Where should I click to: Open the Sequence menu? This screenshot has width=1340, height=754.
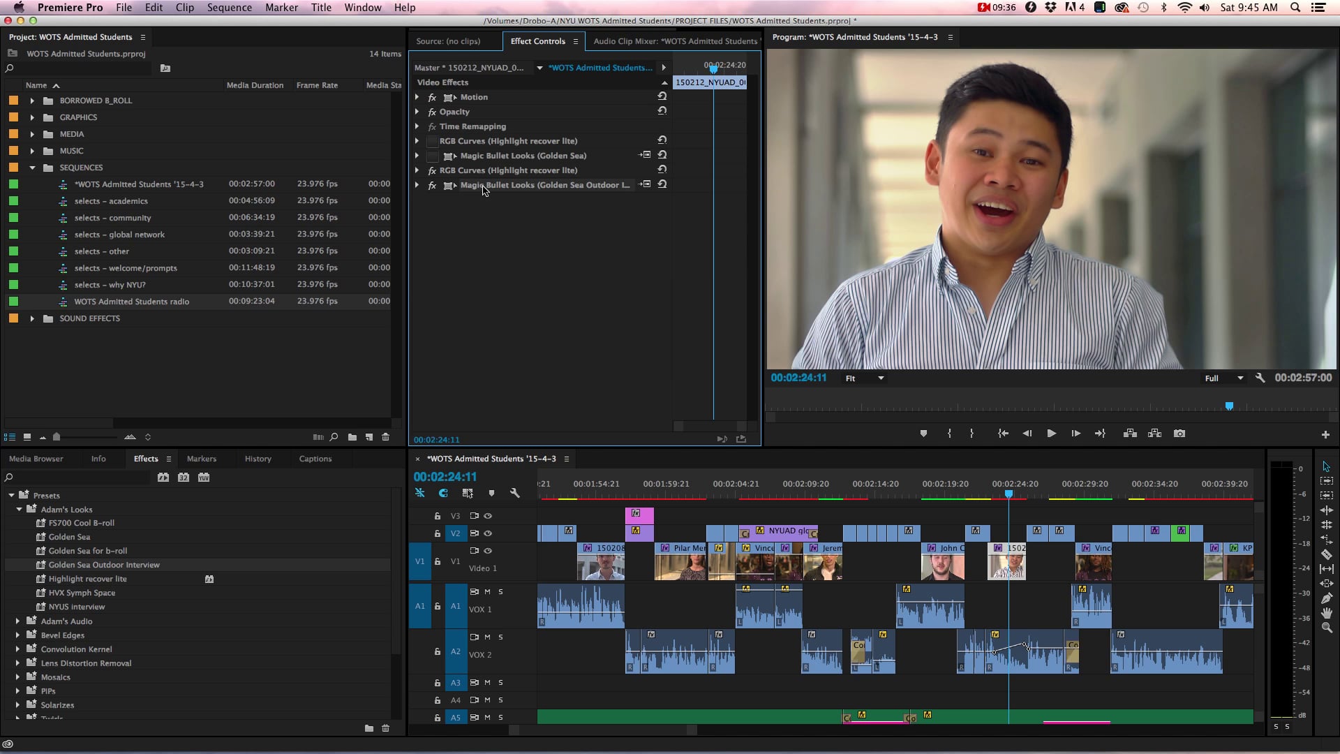(x=229, y=8)
